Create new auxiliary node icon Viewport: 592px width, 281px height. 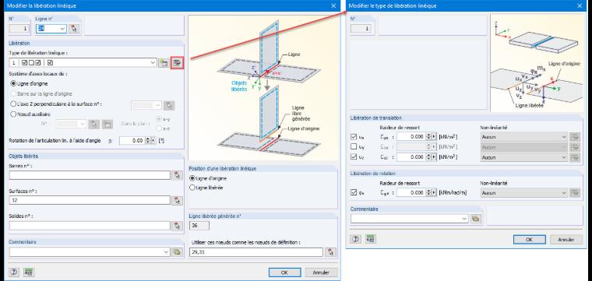107,124
